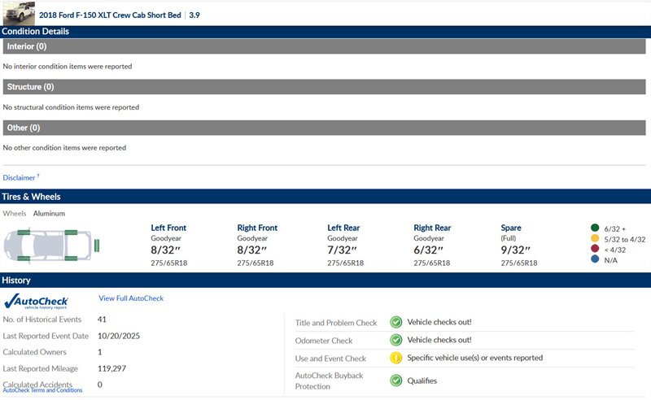This screenshot has height=400, width=651.
Task: Select the Tires & Wheels section bar
Action: point(325,197)
